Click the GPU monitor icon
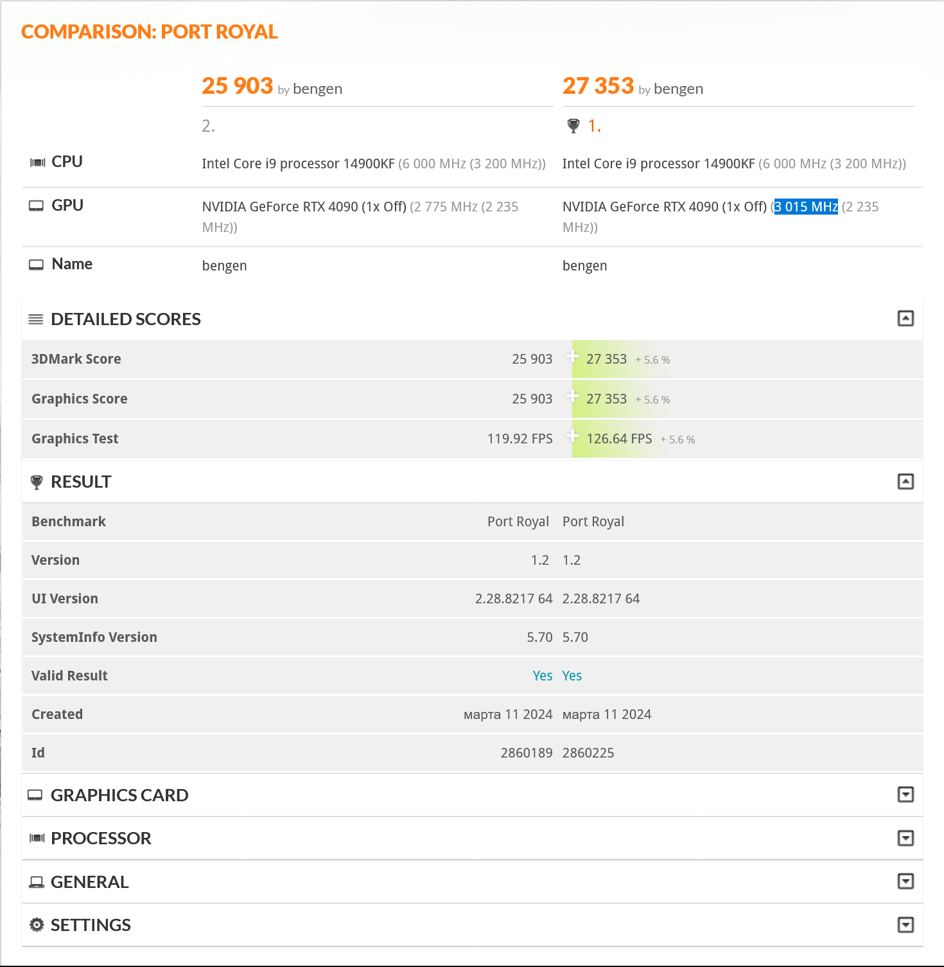This screenshot has height=967, width=944. point(37,206)
